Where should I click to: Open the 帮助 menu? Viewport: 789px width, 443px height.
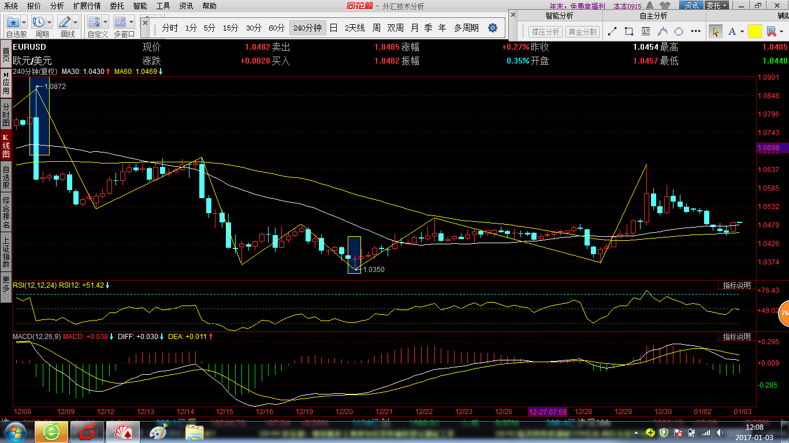coord(209,6)
